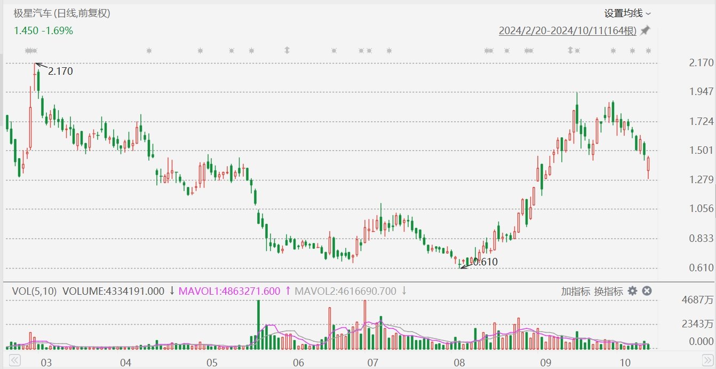Click the MAVOL2:4616690.700 readout
Image resolution: width=716 pixels, height=369 pixels.
pyautogui.click(x=346, y=291)
